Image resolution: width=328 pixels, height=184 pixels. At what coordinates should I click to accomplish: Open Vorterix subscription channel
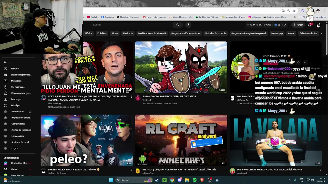tap(18, 169)
